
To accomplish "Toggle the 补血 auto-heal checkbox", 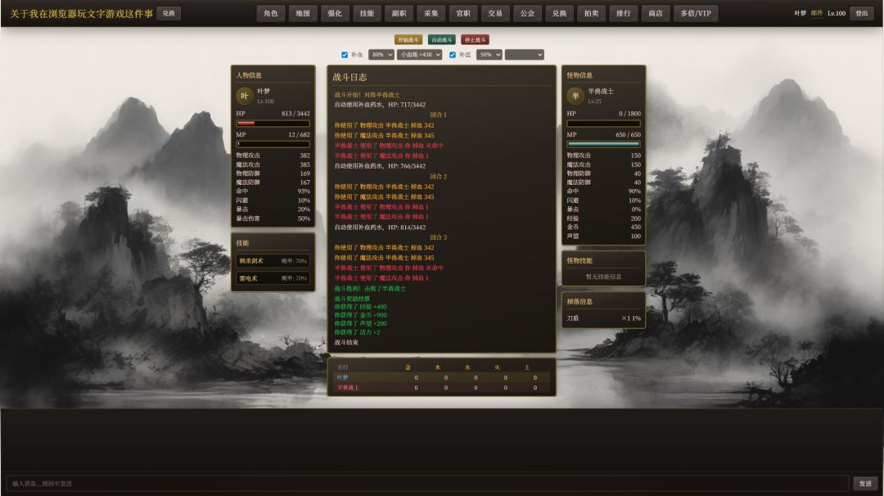I will (345, 55).
